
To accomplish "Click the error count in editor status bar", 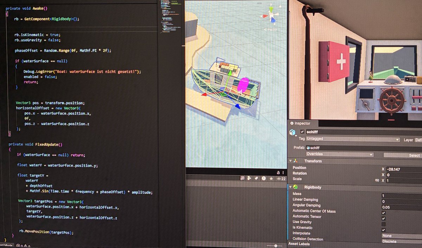I will click(x=19, y=246).
